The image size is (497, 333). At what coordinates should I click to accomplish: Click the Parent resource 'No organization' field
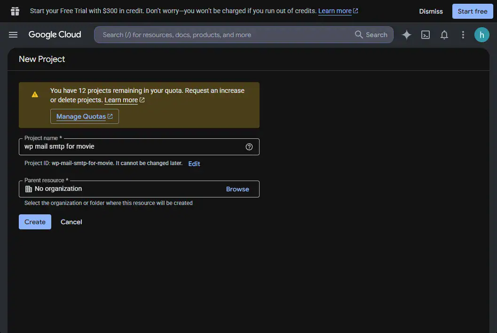pyautogui.click(x=139, y=189)
